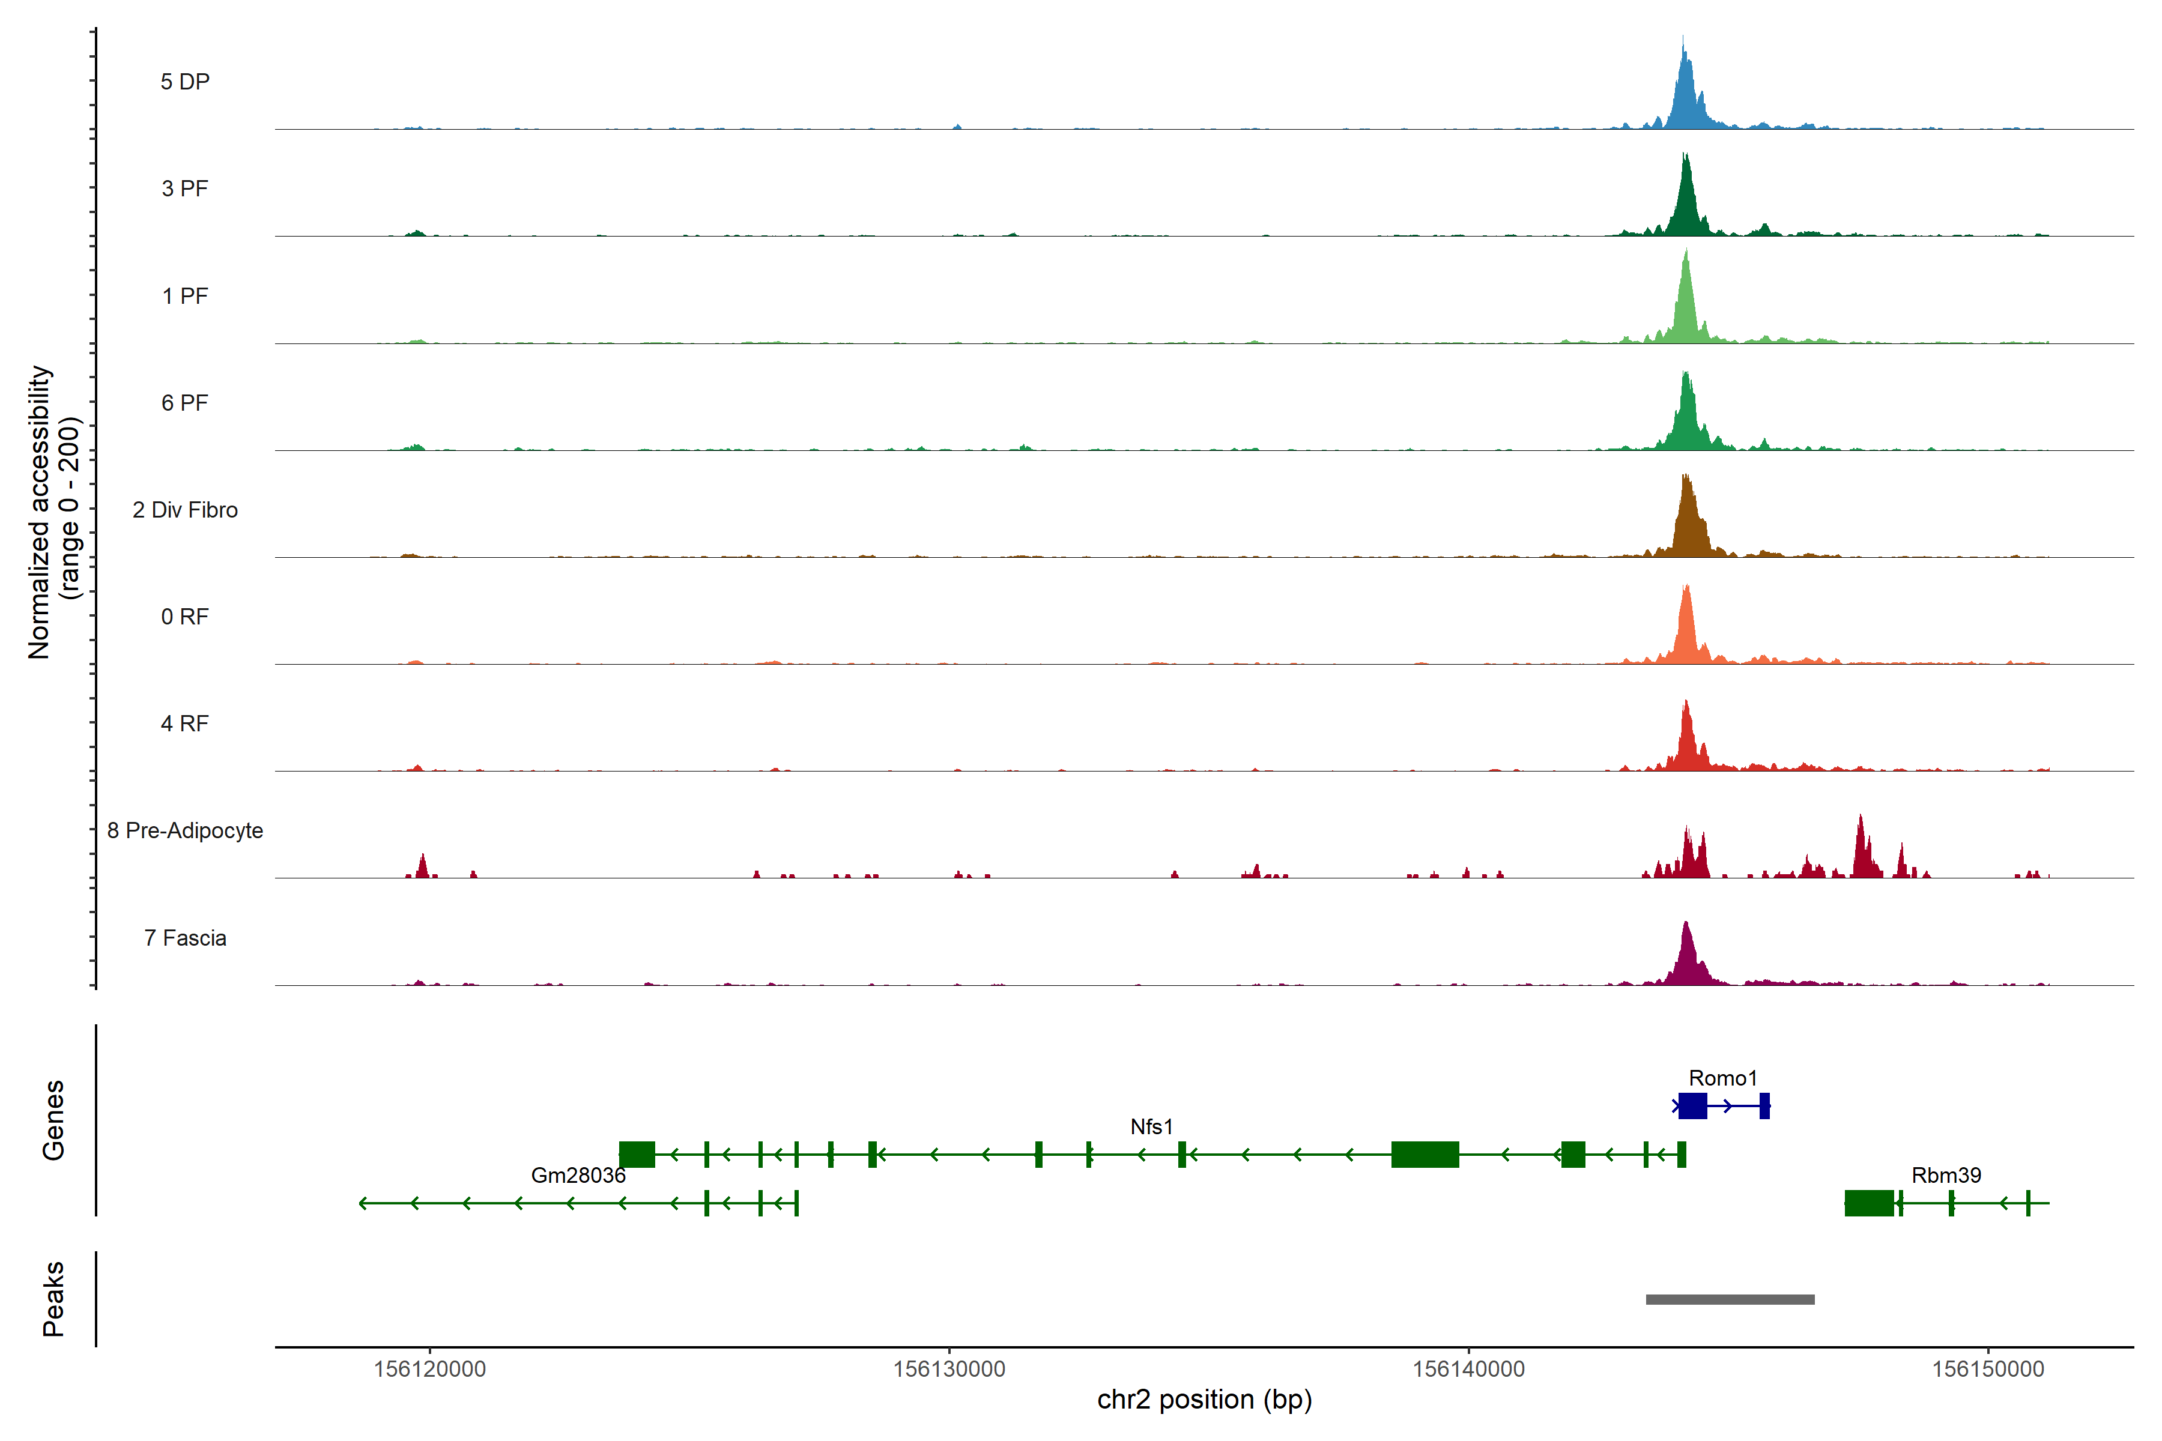The height and width of the screenshot is (1441, 2162).
Task: Click the 156130000 axis tick label
Action: tap(949, 1370)
